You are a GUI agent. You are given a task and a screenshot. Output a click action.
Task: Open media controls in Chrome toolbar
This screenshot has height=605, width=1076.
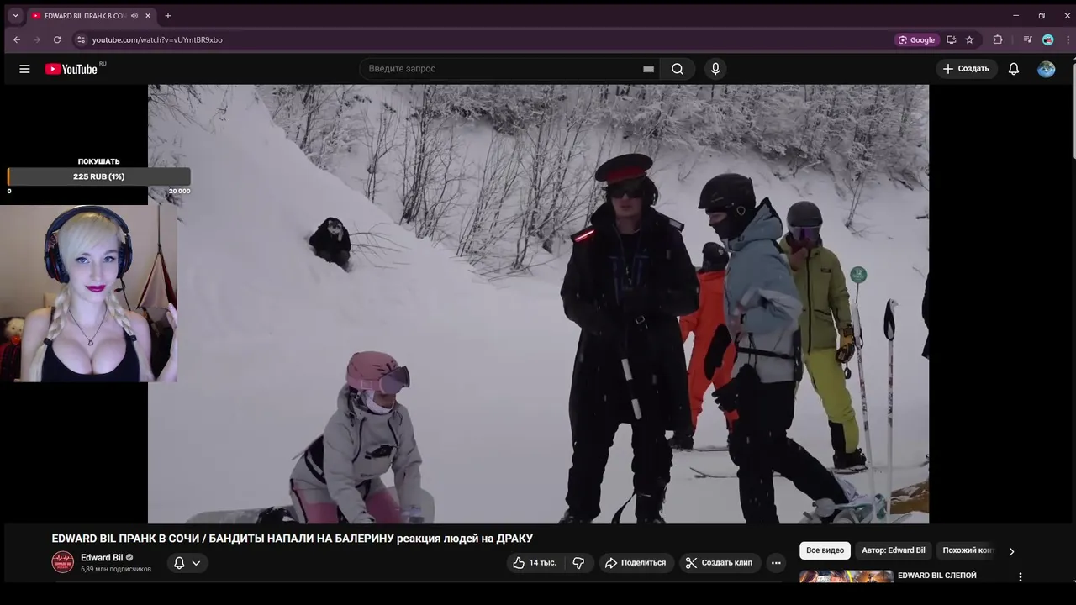pyautogui.click(x=1027, y=39)
